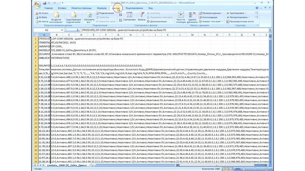Click the greyed Изменить связи item
This screenshot has width=305, height=171.
coord(106,21)
